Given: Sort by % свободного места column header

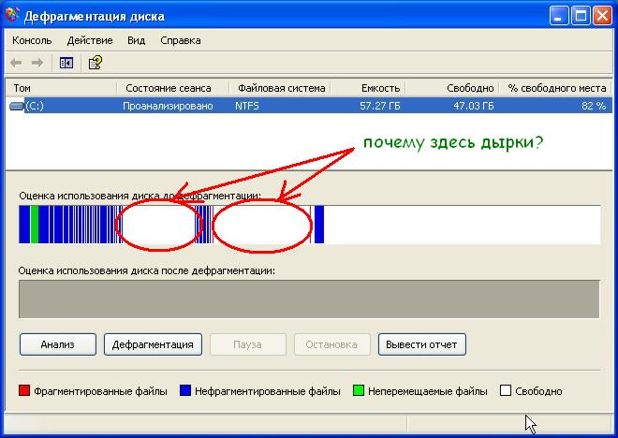Looking at the screenshot, I should 555,88.
